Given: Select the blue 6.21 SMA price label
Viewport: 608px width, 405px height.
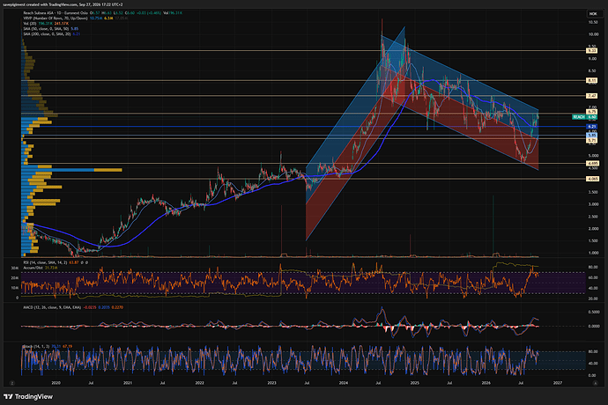Looking at the screenshot, I should [592, 127].
